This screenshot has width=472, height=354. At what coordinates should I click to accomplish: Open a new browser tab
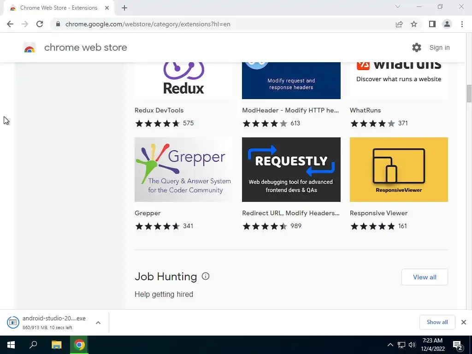[124, 8]
